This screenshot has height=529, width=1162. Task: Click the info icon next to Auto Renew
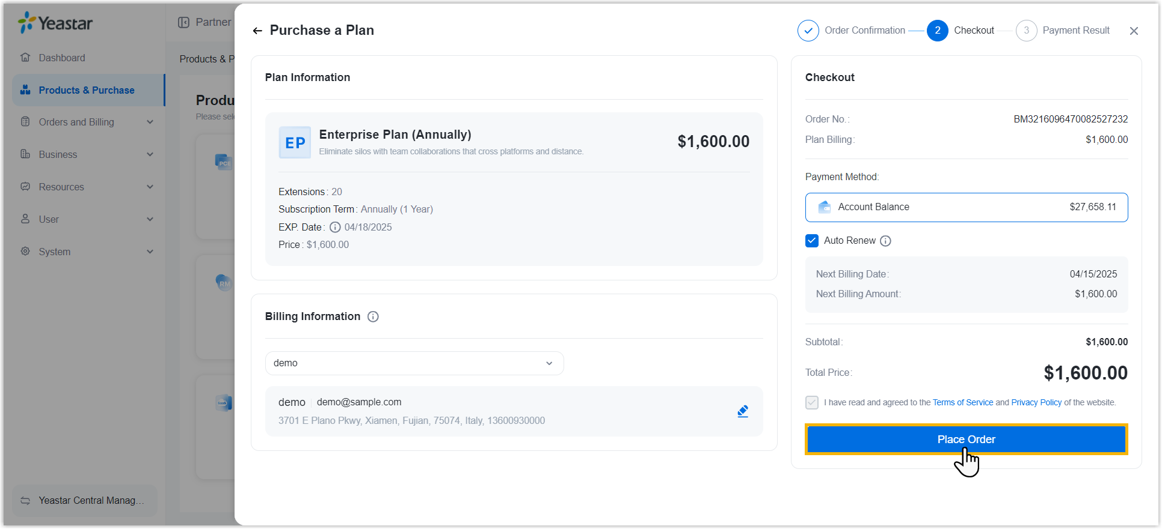(885, 241)
